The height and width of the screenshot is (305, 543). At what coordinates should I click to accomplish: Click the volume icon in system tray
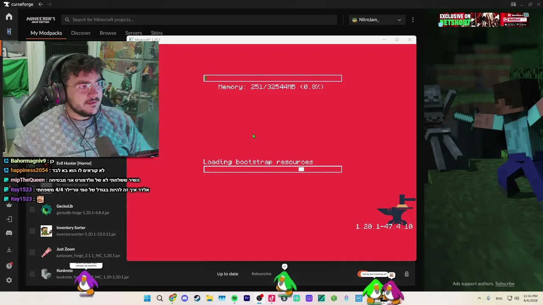click(x=517, y=298)
